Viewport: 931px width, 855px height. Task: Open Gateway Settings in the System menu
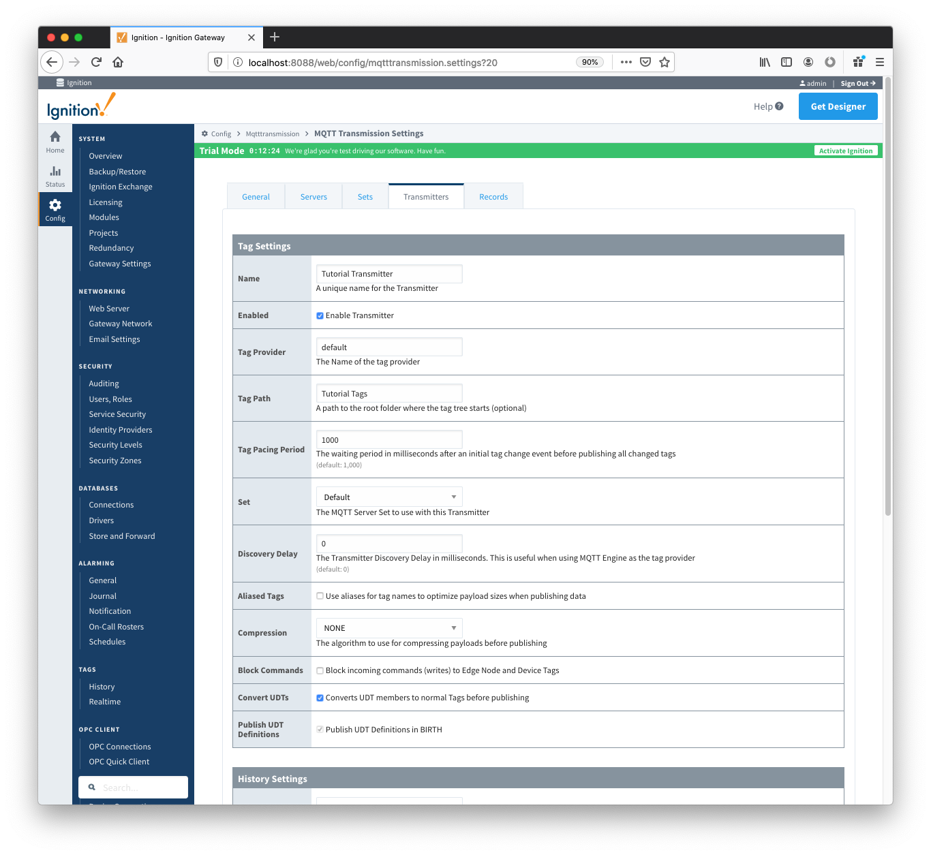tap(120, 264)
